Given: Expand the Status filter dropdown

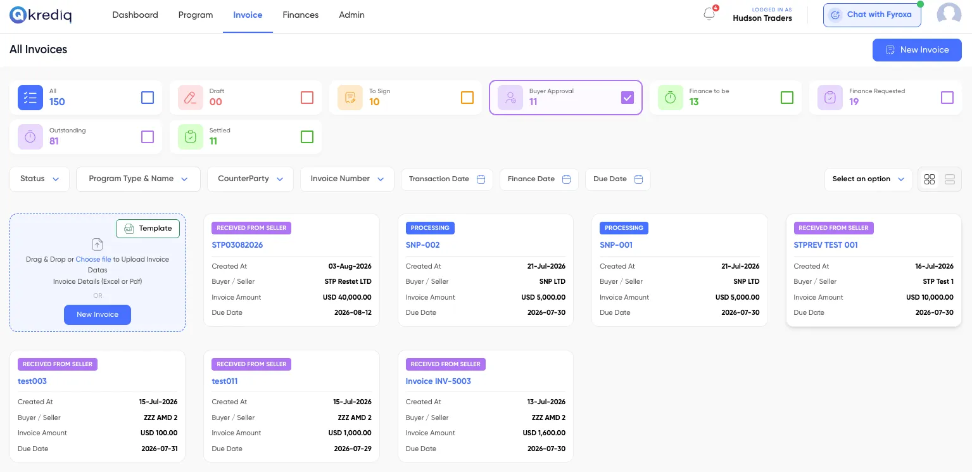Looking at the screenshot, I should click(x=39, y=179).
